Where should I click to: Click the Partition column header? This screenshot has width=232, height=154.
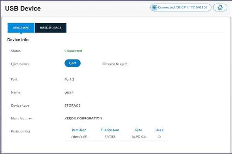click(x=79, y=130)
